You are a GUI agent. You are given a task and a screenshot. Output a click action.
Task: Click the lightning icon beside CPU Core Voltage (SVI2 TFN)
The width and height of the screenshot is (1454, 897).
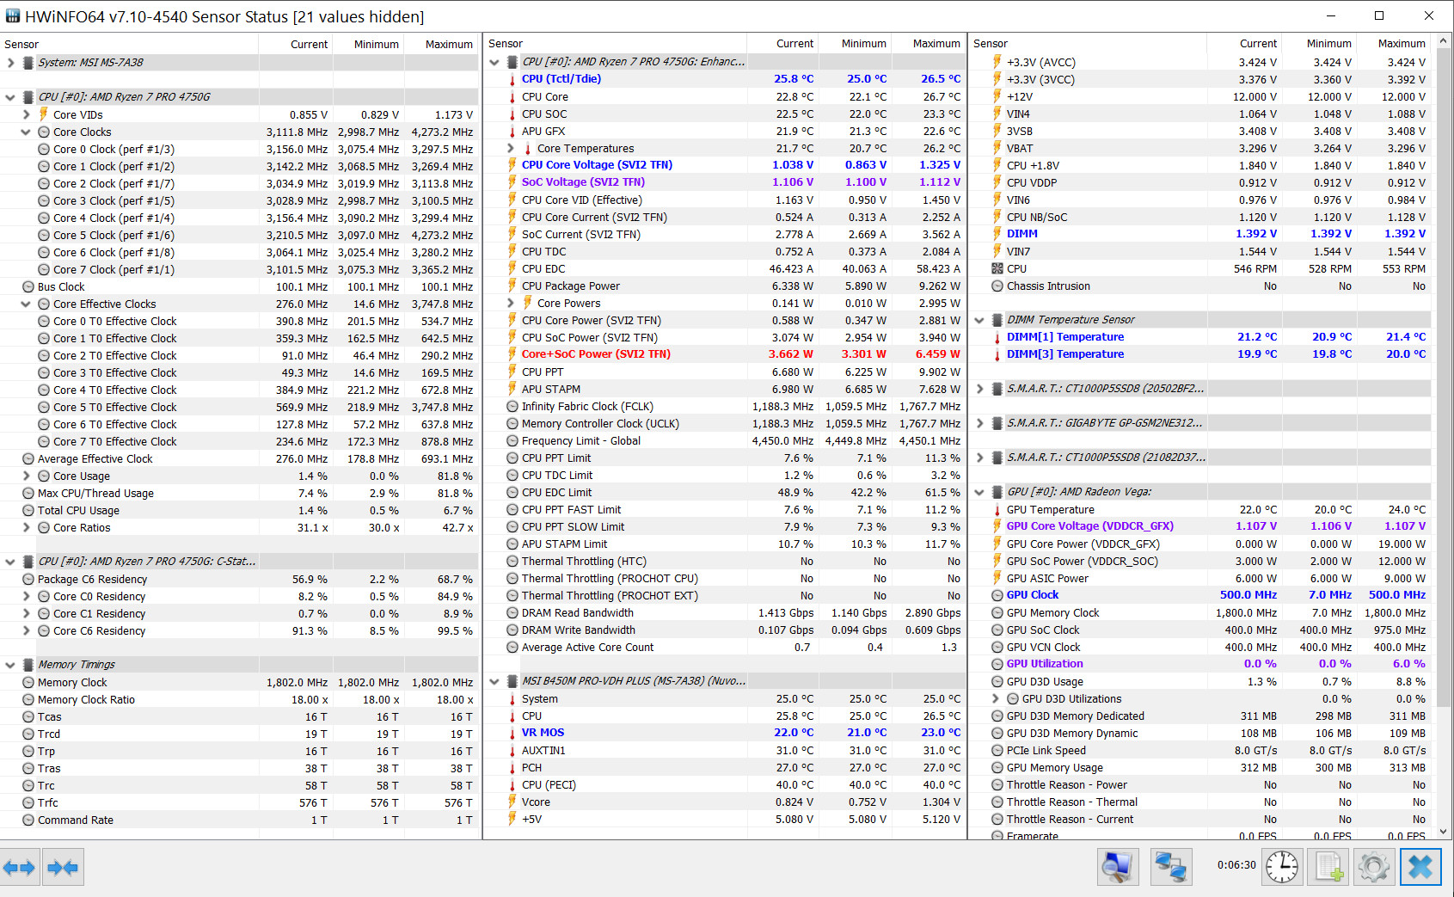[512, 165]
